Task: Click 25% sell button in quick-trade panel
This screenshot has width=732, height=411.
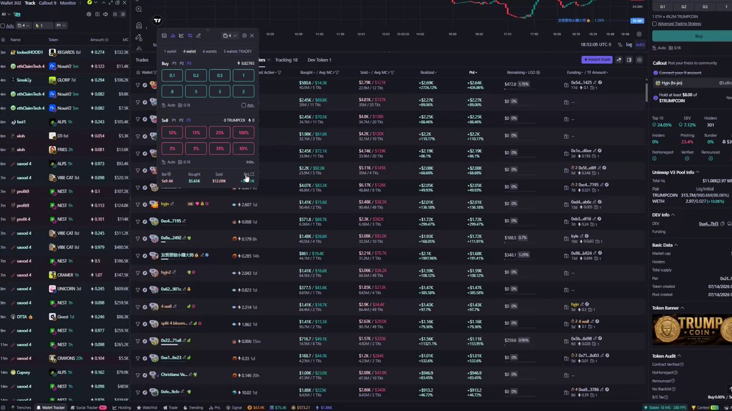Action: 220,132
